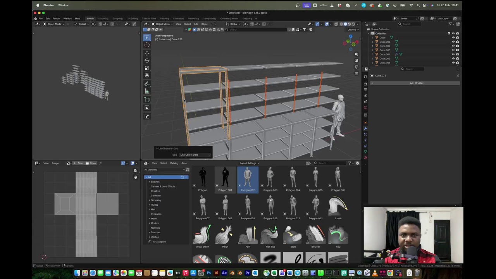Click the asset browser search field
The image size is (496, 279).
pyautogui.click(x=330, y=163)
